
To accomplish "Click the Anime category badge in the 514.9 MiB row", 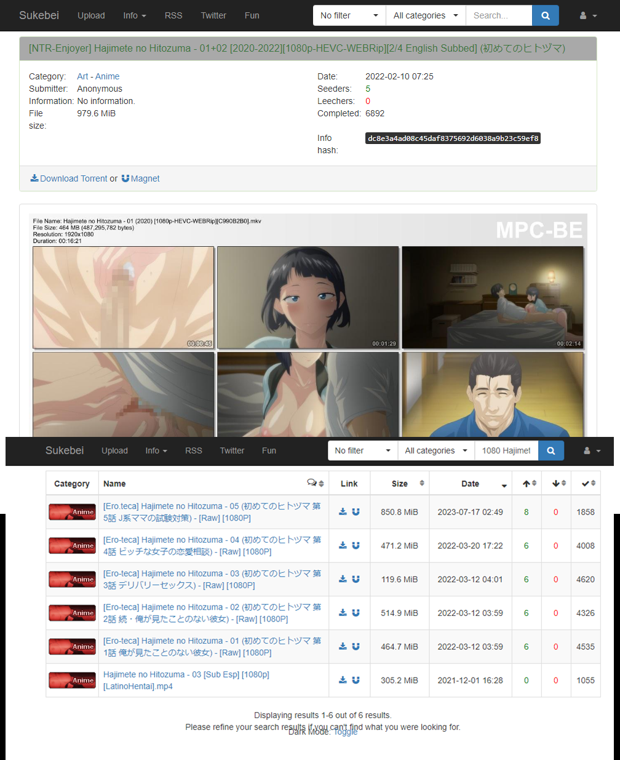I will [72, 614].
